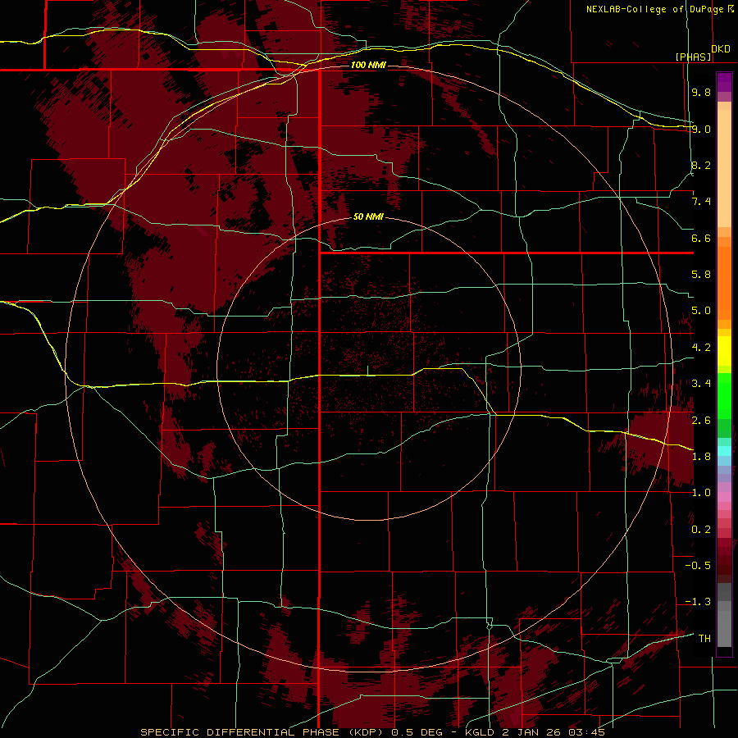Click the 9.0 value on the color scale
Image resolution: width=738 pixels, height=738 pixels.
click(701, 129)
